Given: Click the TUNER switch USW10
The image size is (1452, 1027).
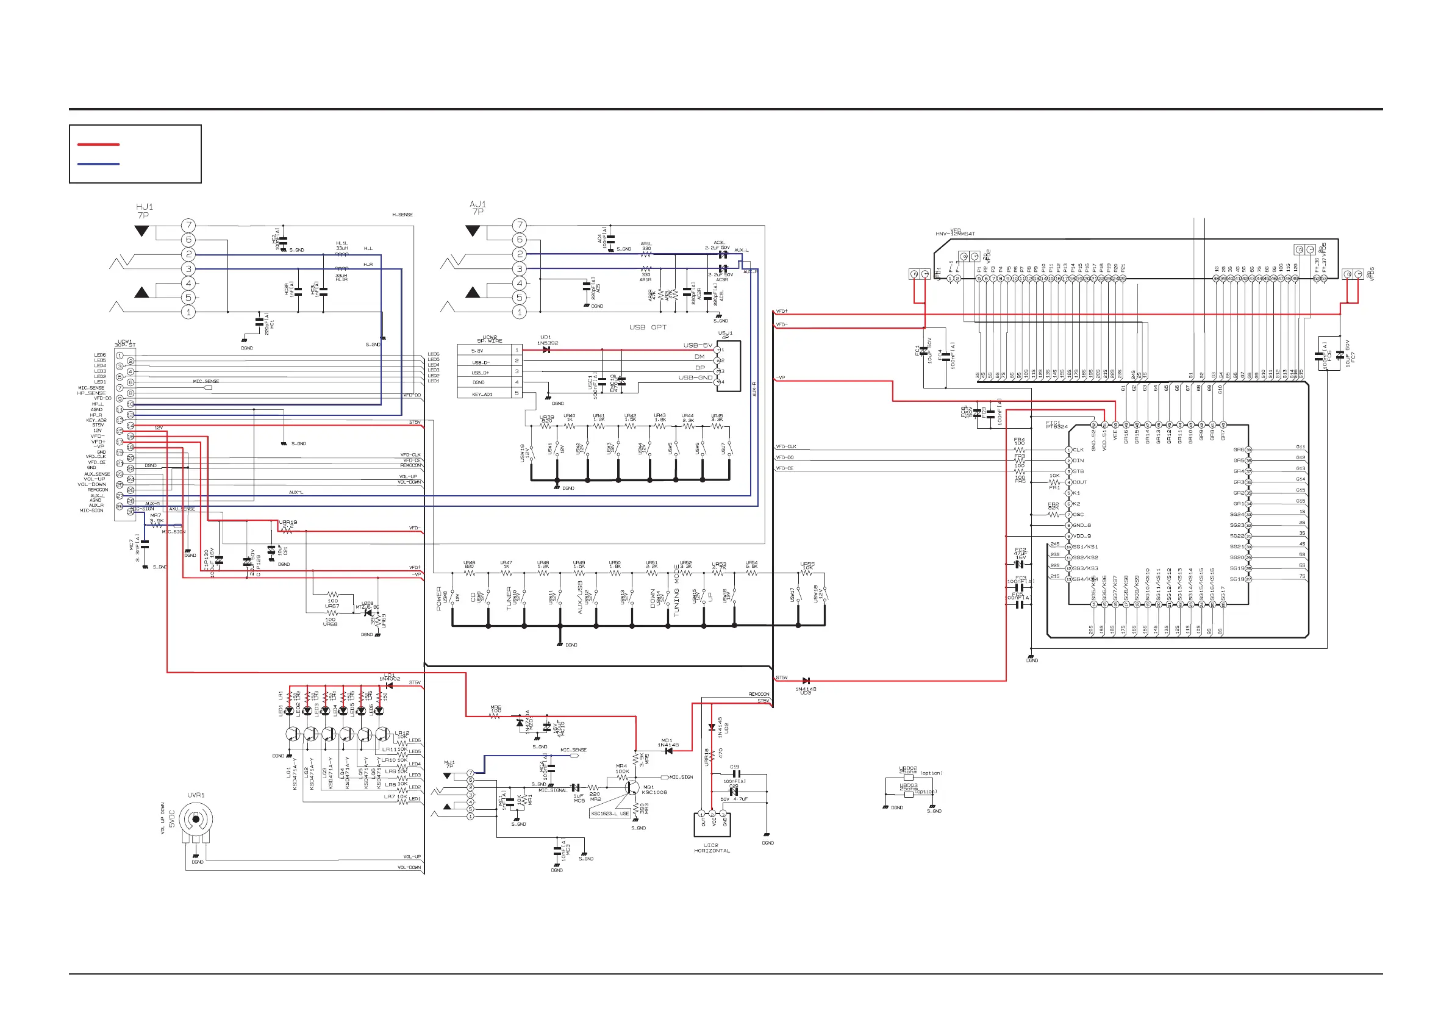Looking at the screenshot, I should (524, 597).
